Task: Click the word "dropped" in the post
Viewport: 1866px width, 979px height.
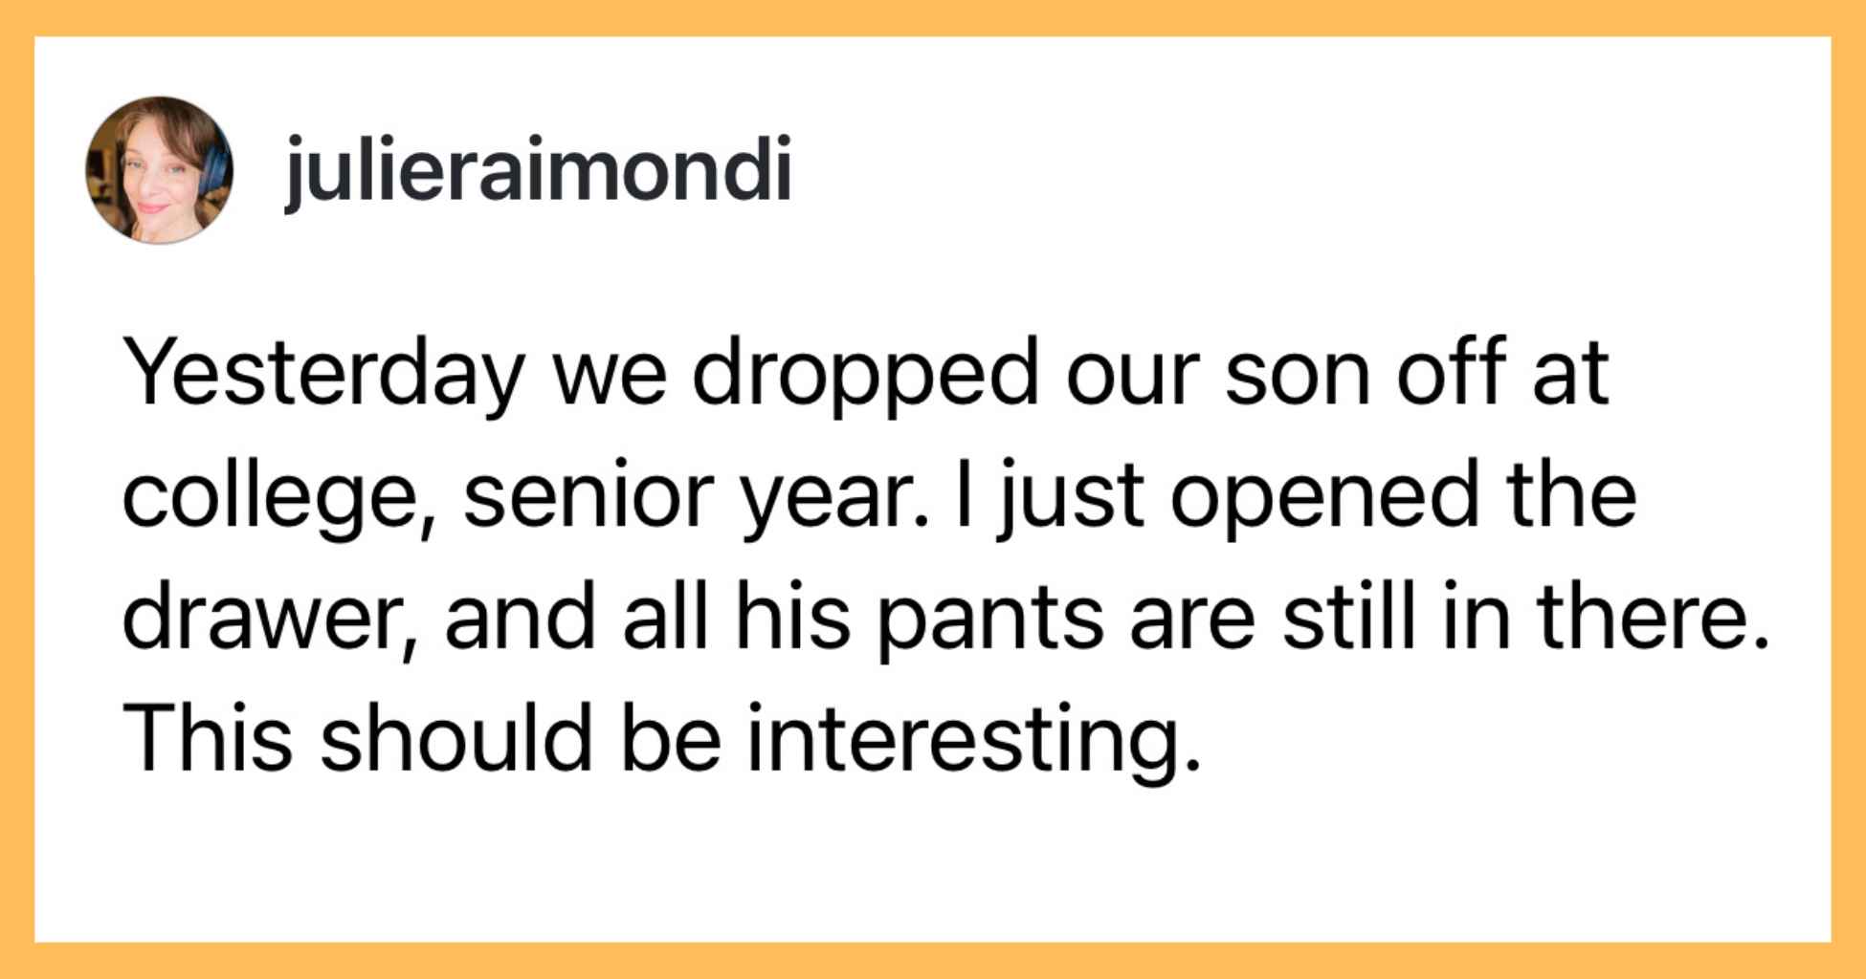Action: pyautogui.click(x=865, y=374)
